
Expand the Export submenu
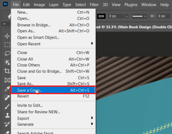[x=92, y=118]
